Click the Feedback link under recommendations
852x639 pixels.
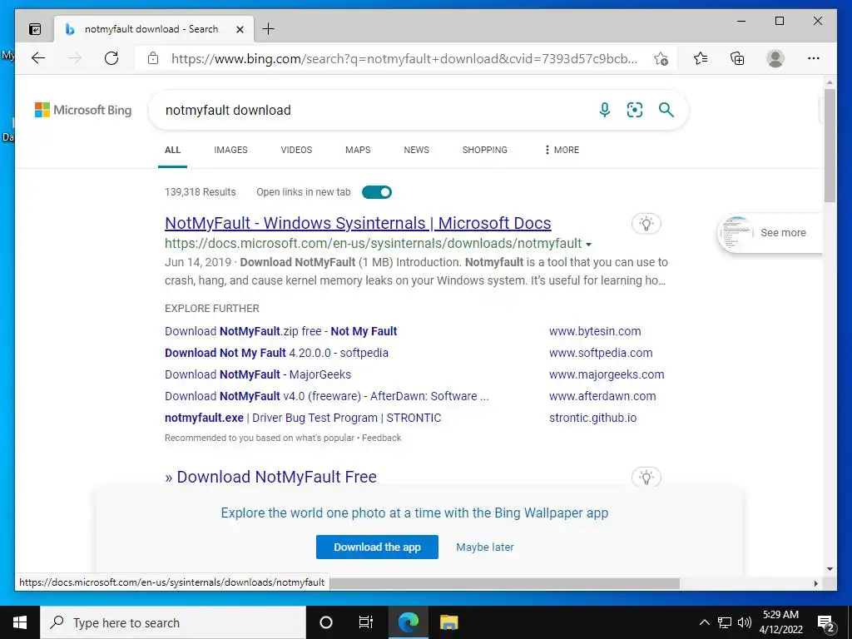381,438
